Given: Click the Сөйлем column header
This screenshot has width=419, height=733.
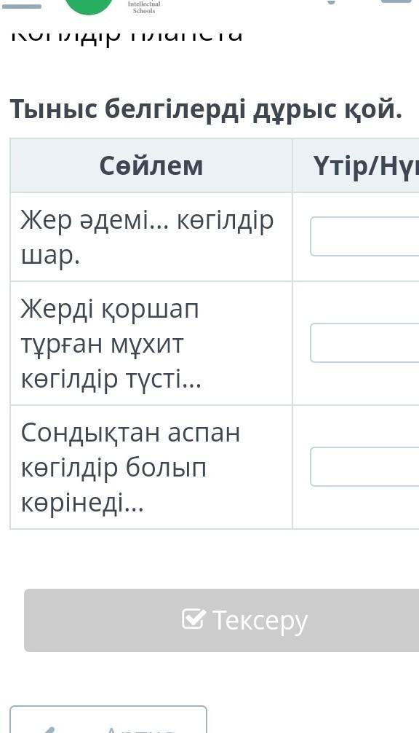Looking at the screenshot, I should (x=151, y=165).
